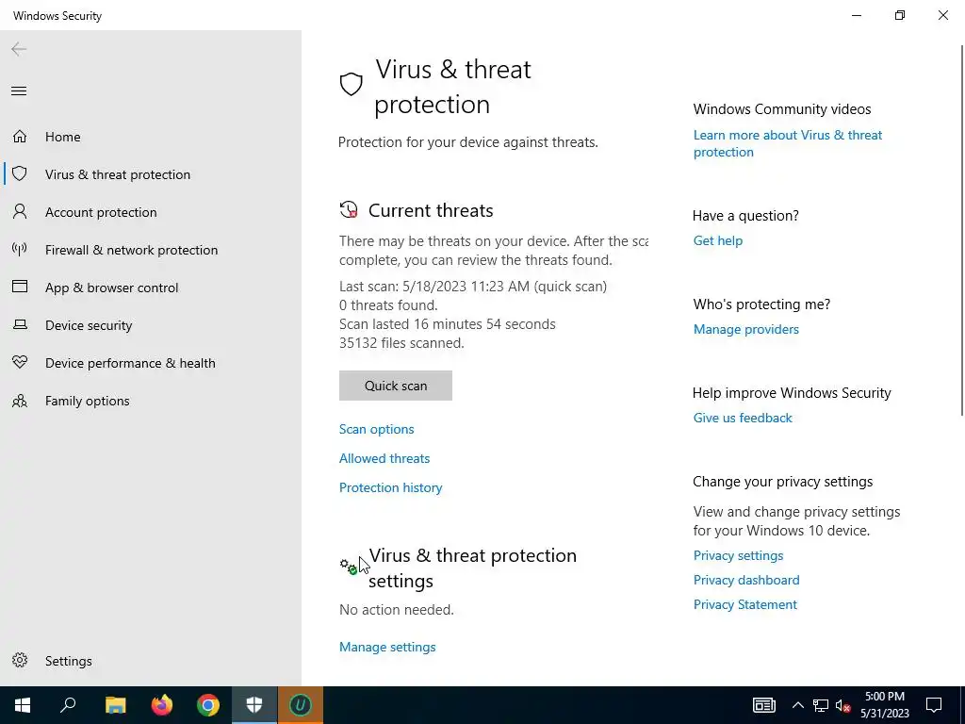Open Scan options link

coord(377,429)
